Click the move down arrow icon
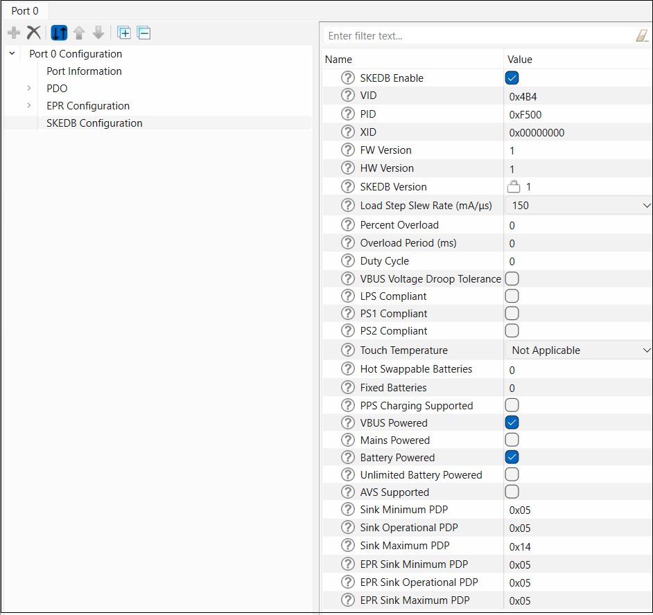The image size is (653, 615). (x=98, y=33)
